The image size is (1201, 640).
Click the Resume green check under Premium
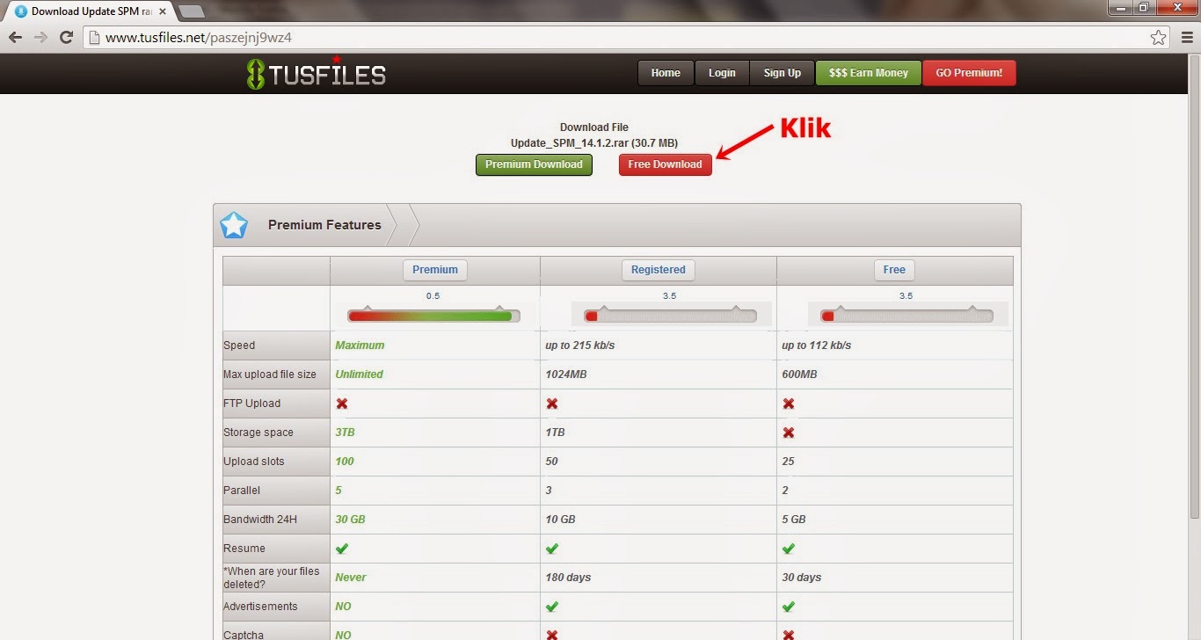[x=342, y=549]
